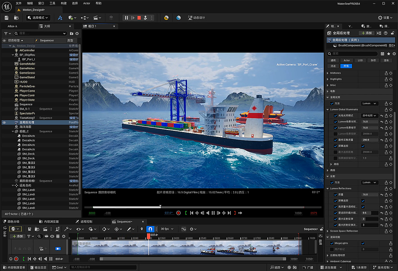Viewport: 398px width, 271px height.
Task: Click the 输出日志 button in the status bar
Action: tap(39, 267)
